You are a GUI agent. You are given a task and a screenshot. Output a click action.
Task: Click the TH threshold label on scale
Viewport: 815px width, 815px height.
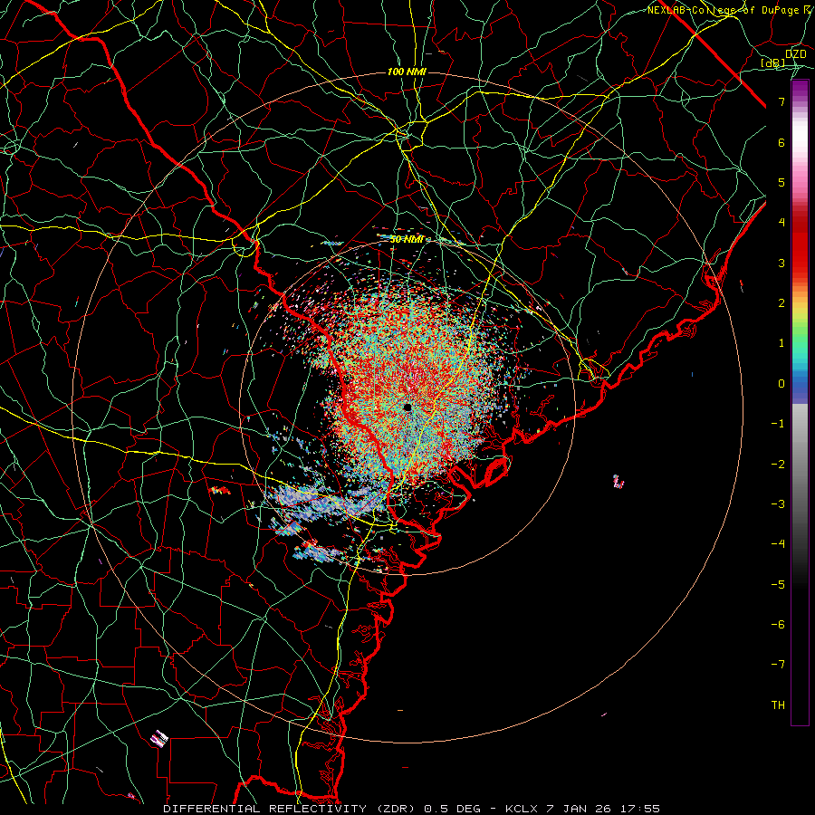[x=778, y=705]
